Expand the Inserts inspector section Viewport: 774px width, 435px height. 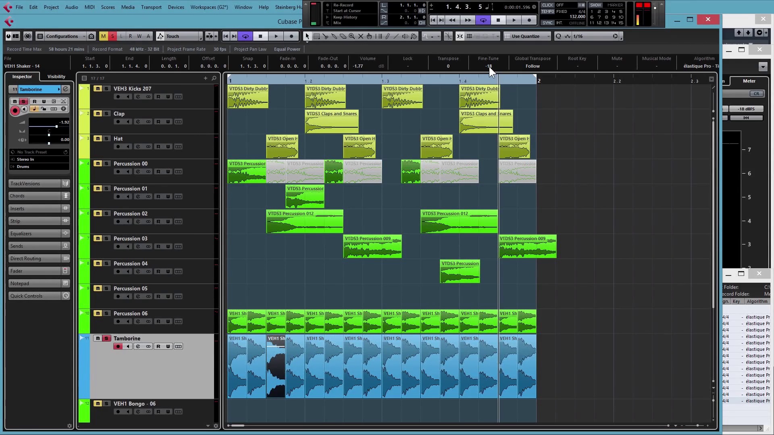point(39,209)
